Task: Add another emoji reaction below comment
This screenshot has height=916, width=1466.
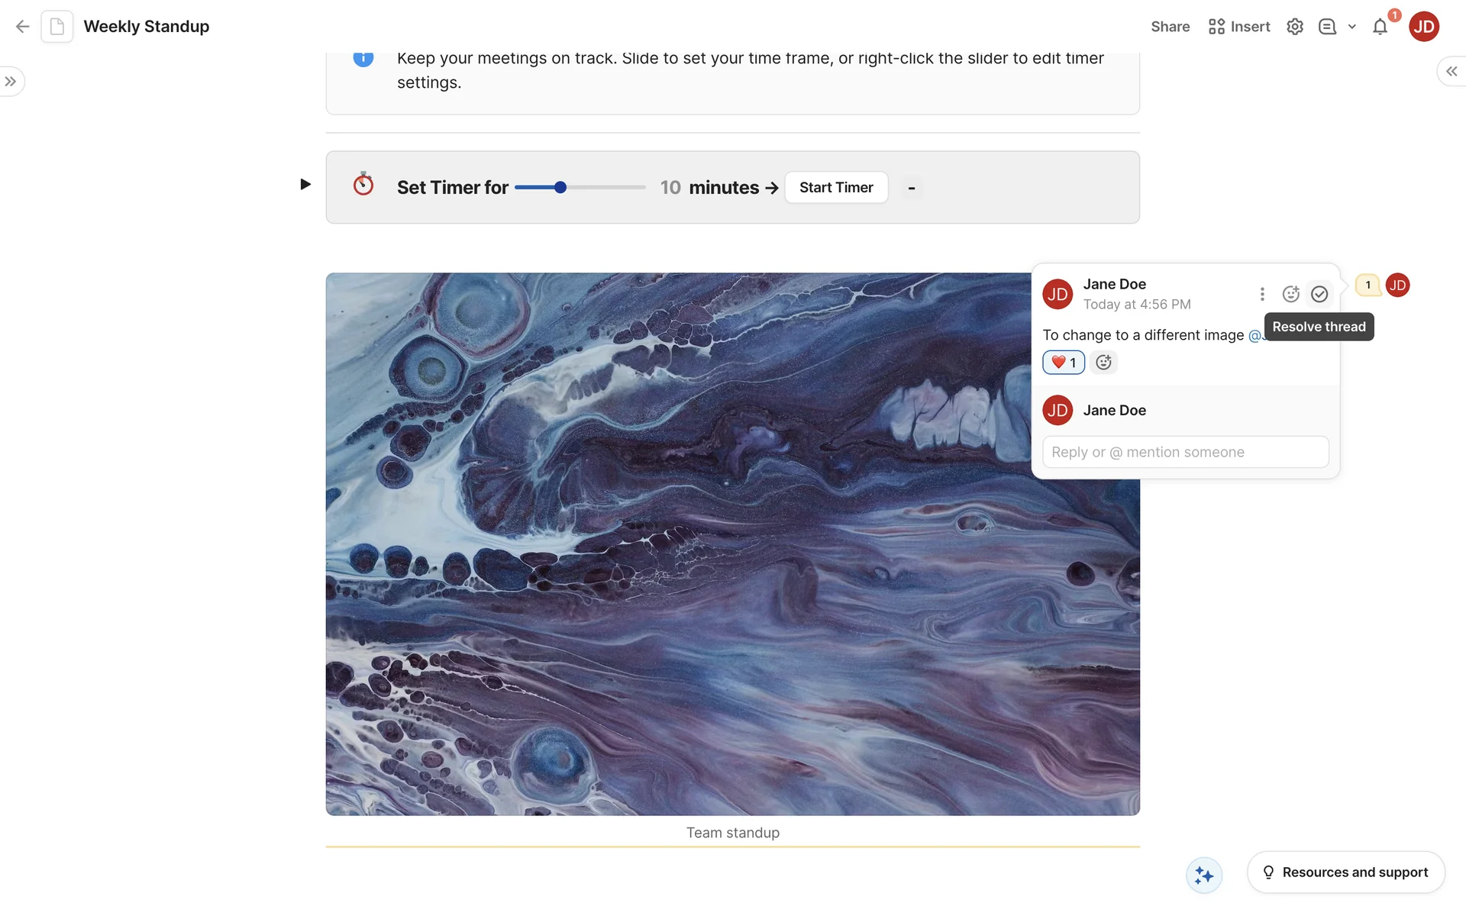Action: click(1103, 363)
